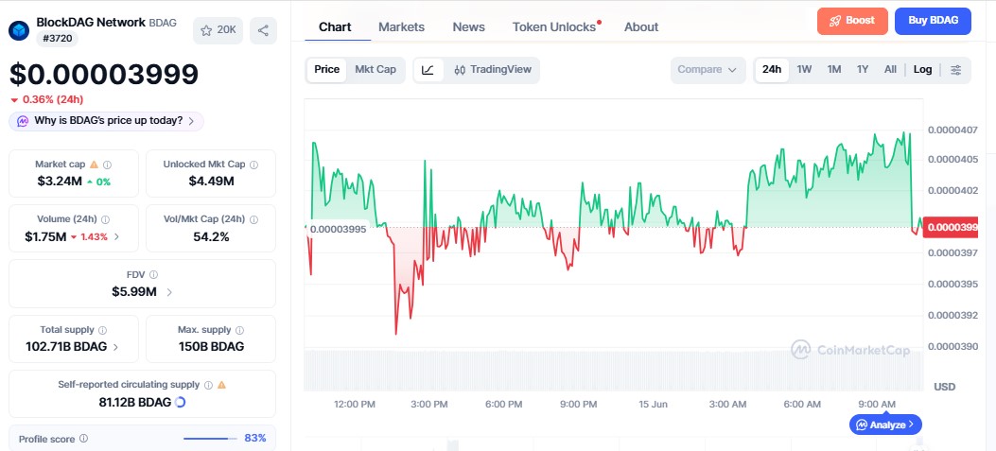The height and width of the screenshot is (451, 996).
Task: Click the BlockDAG Network coin logo
Action: (x=18, y=30)
